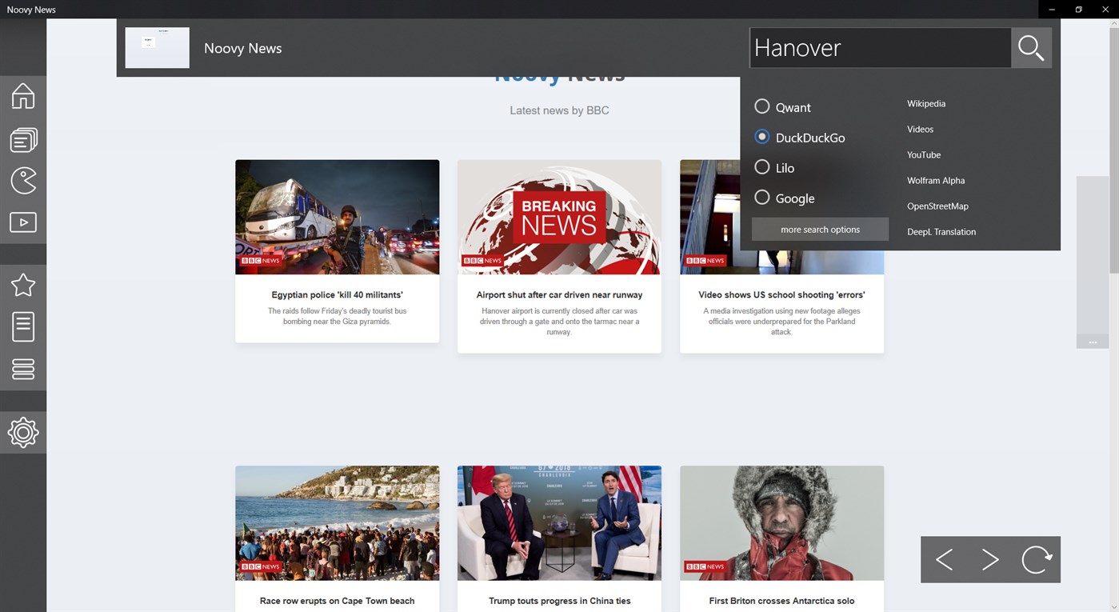Enable Google as the search engine

click(x=761, y=197)
